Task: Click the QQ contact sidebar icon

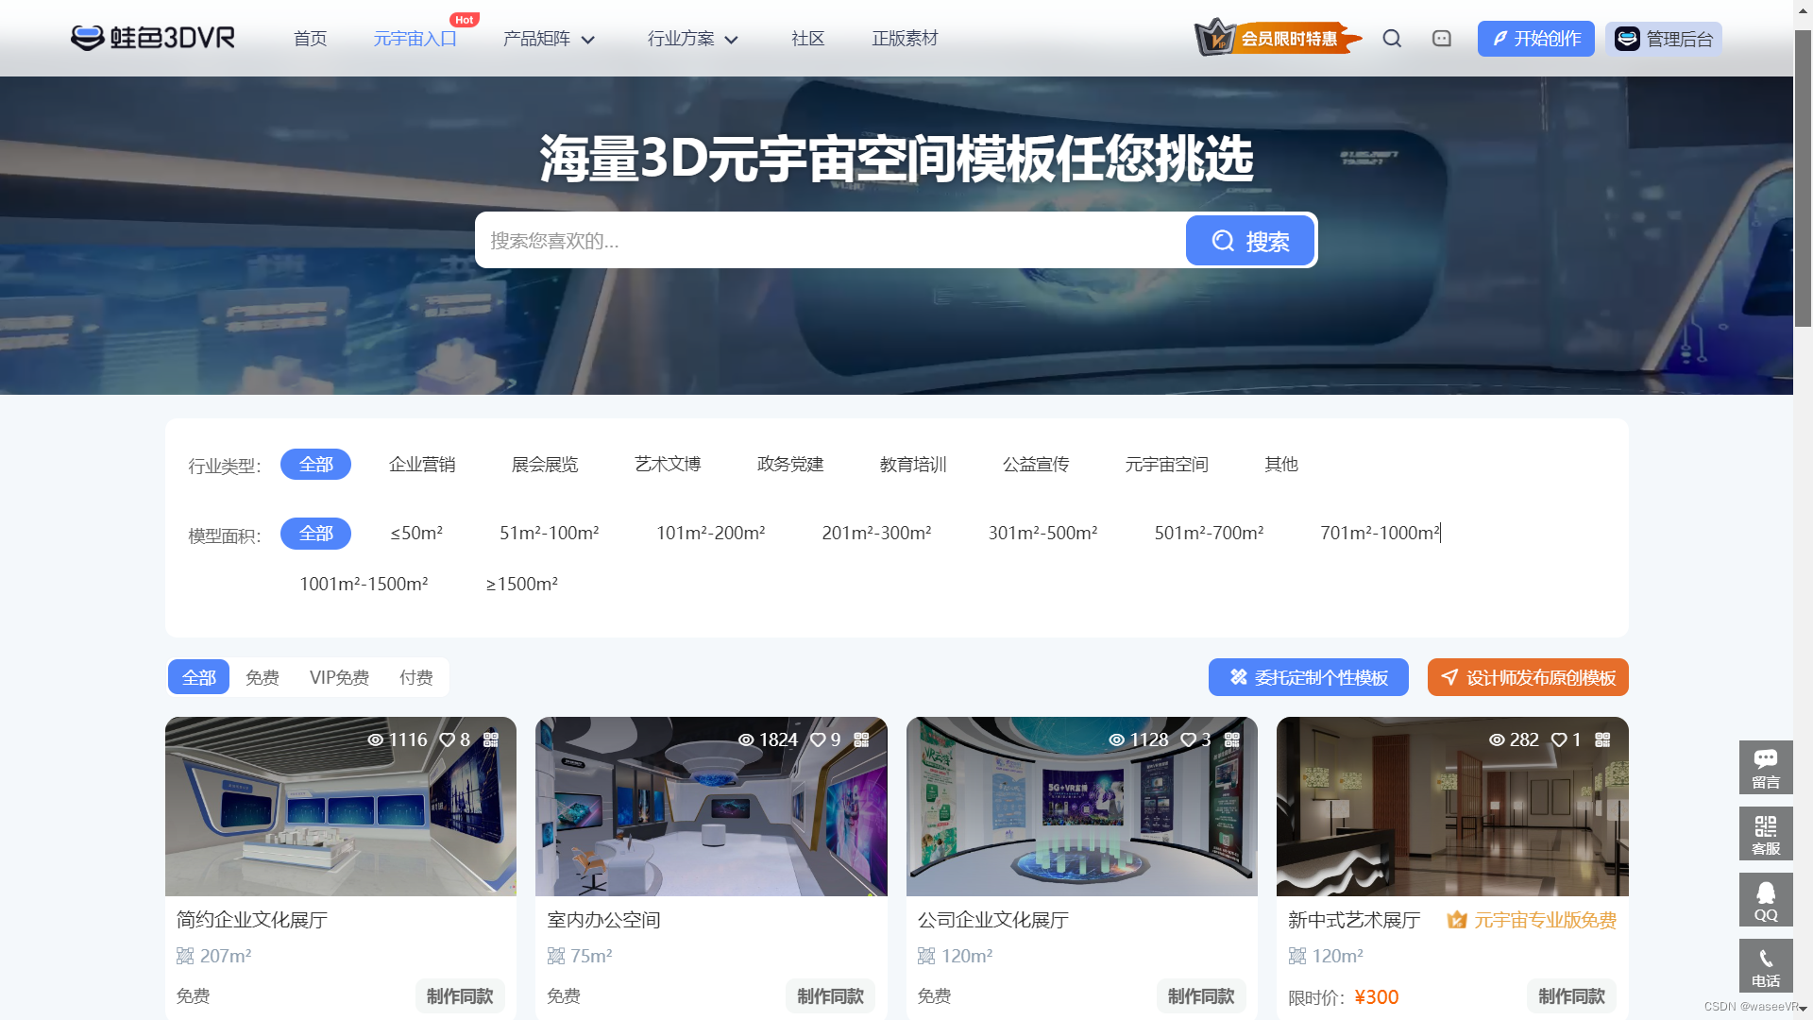Action: pyautogui.click(x=1765, y=900)
